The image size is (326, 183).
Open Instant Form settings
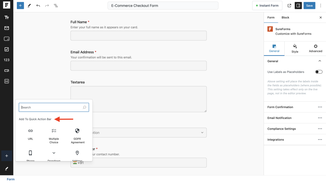click(267, 5)
